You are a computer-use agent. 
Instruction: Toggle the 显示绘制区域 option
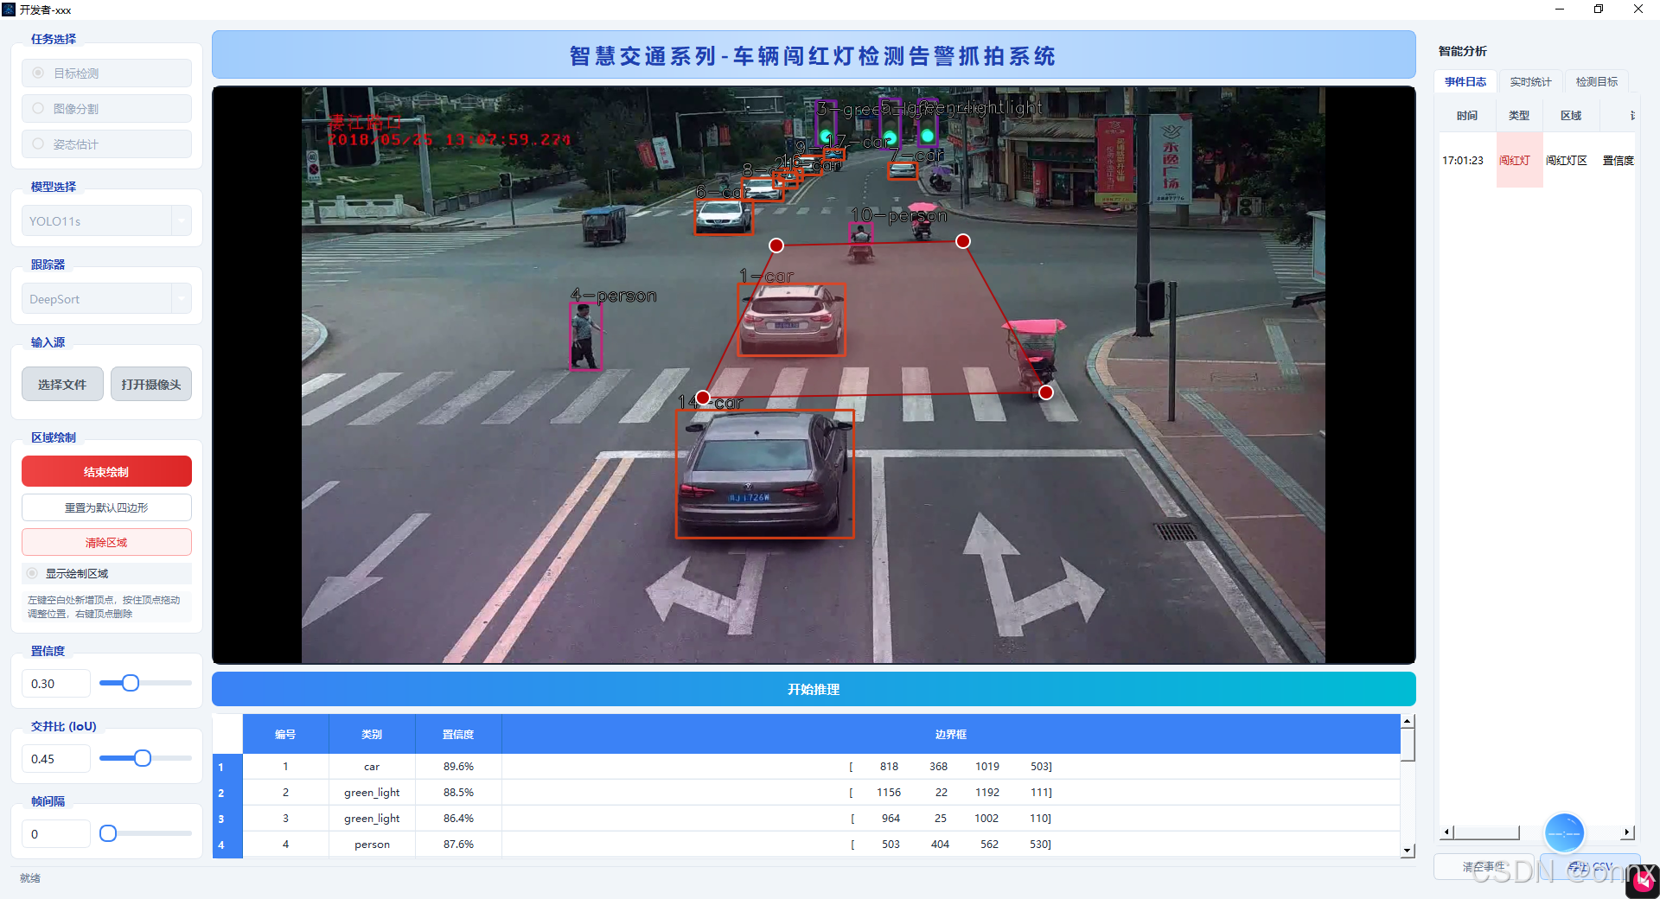pyautogui.click(x=106, y=573)
